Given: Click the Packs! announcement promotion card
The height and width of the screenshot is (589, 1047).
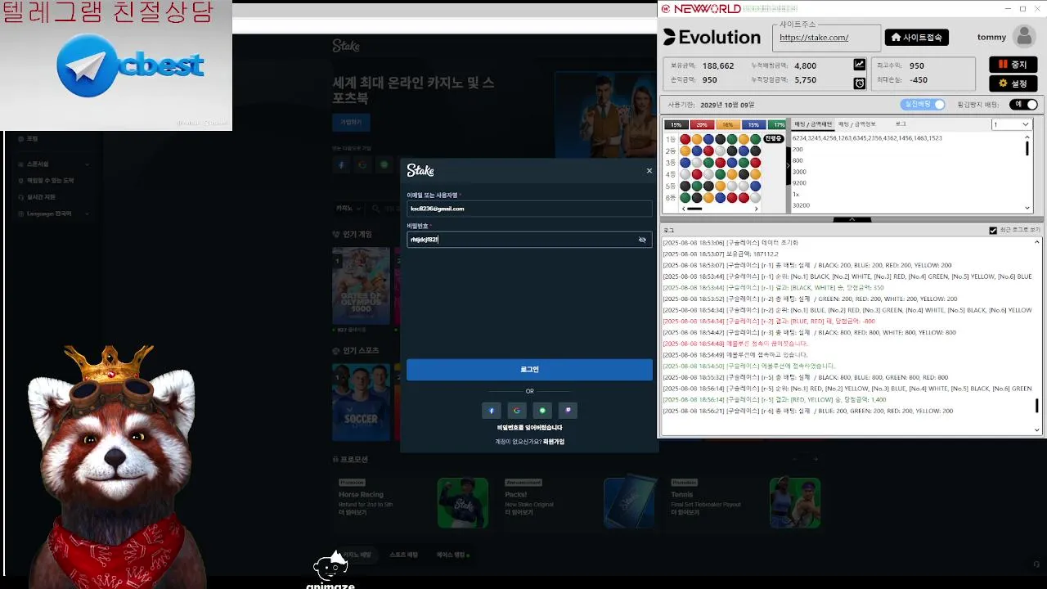Looking at the screenshot, I should [x=579, y=501].
